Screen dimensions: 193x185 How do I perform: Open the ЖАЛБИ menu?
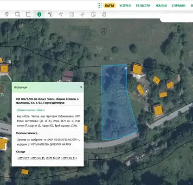[x=161, y=6]
